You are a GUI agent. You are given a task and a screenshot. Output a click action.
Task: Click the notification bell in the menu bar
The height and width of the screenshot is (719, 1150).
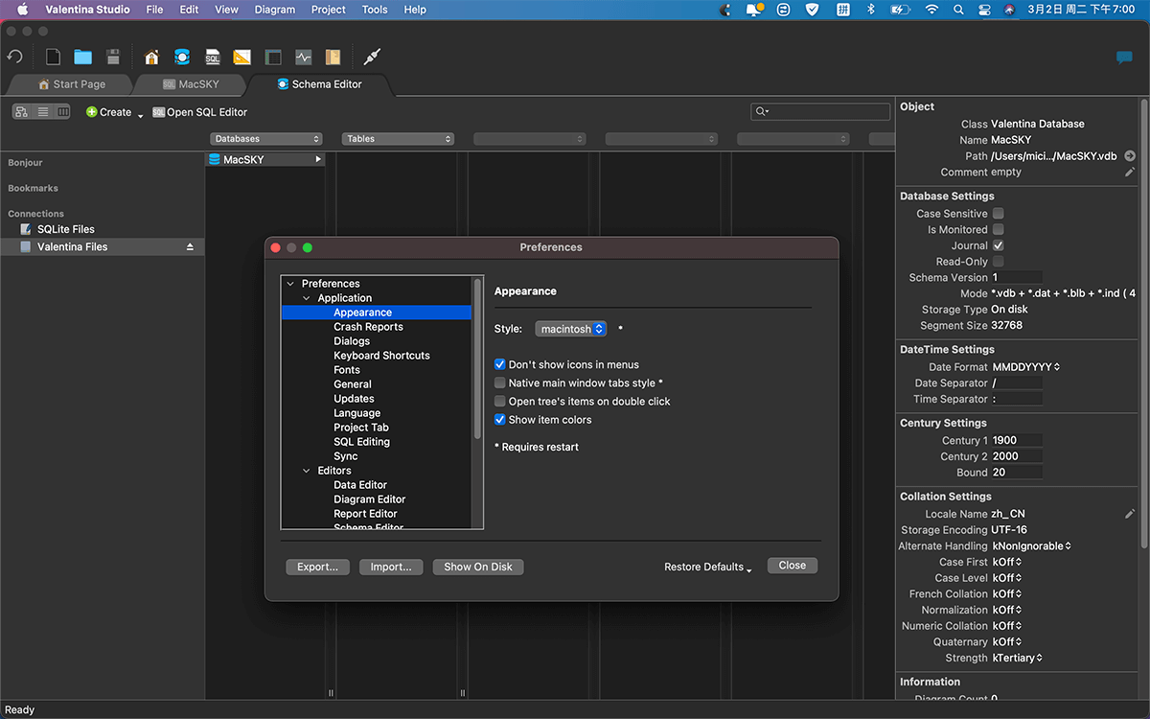(755, 10)
